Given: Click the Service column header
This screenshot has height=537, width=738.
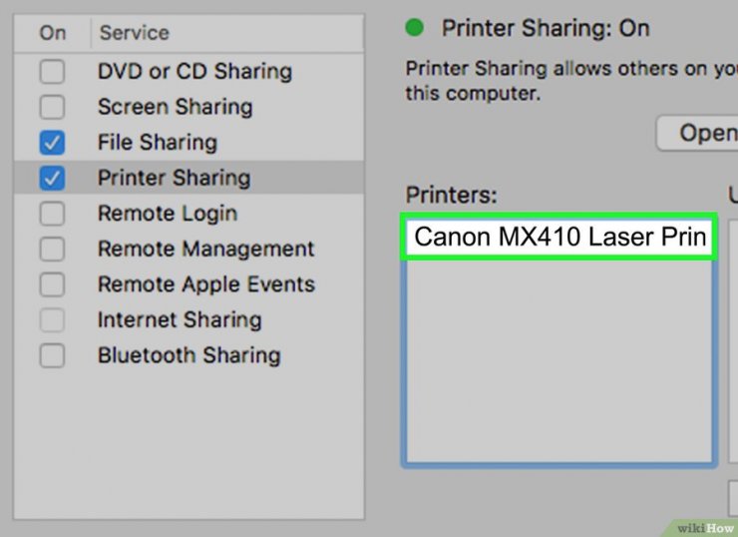Looking at the screenshot, I should (x=133, y=33).
